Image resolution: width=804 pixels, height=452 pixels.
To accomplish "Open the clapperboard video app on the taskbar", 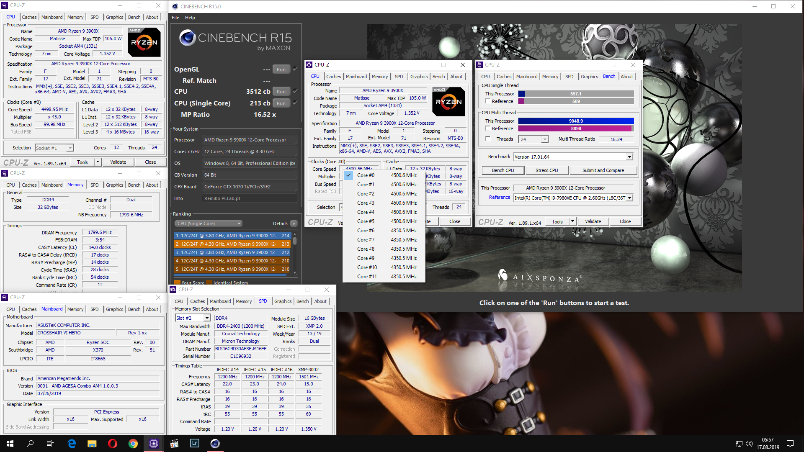I will [x=174, y=444].
